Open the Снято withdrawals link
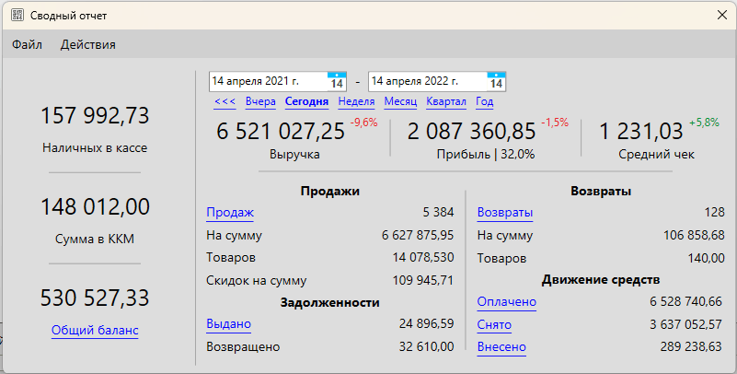Image resolution: width=737 pixels, height=374 pixels. [496, 324]
